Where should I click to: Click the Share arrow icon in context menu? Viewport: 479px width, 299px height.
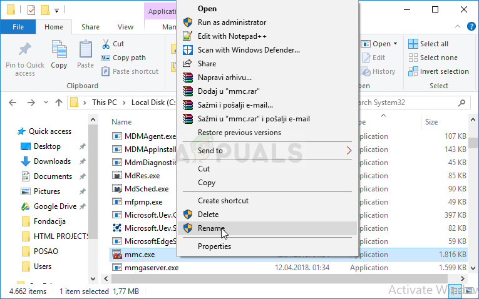click(x=187, y=63)
